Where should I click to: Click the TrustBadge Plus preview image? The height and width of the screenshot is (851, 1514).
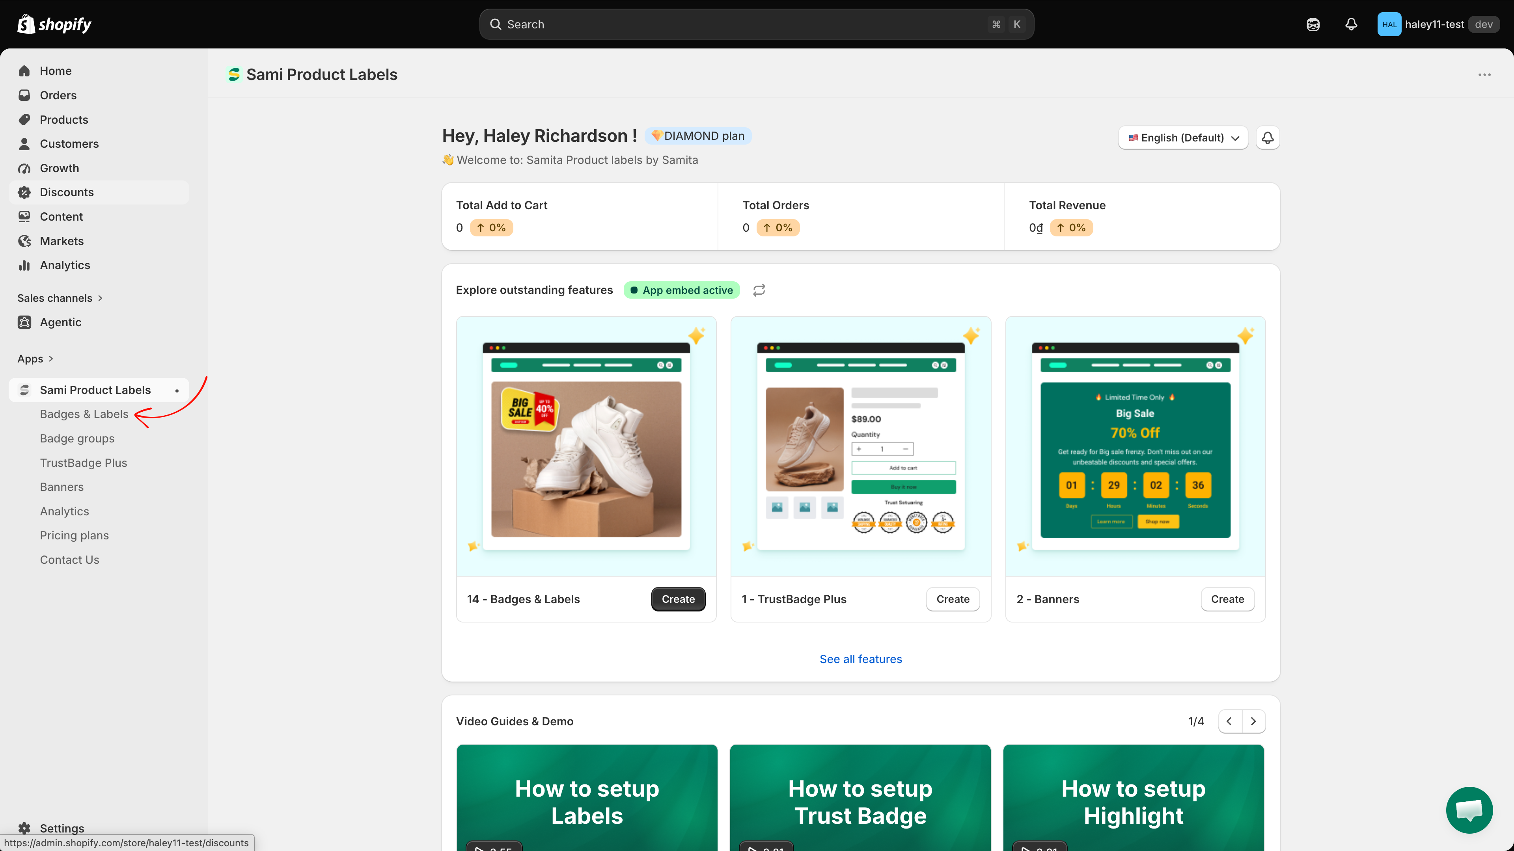tap(860, 446)
